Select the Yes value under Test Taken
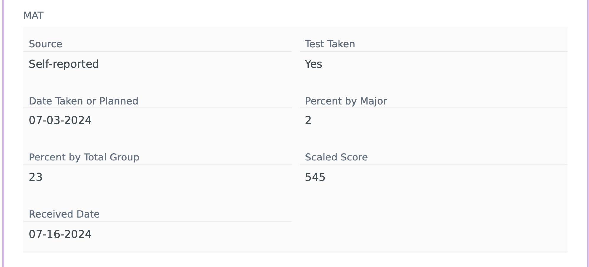 (313, 64)
